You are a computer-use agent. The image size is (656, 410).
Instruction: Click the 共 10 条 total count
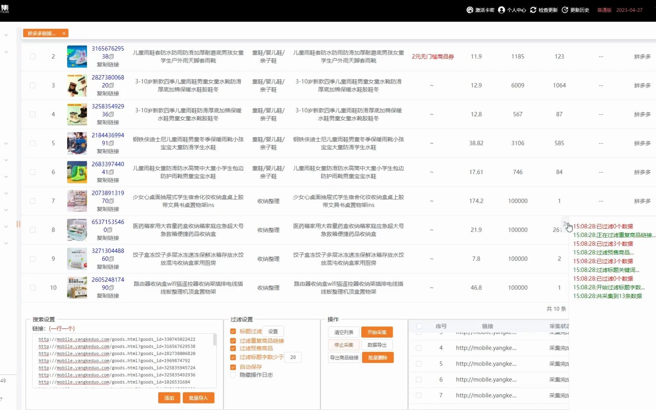(556, 309)
